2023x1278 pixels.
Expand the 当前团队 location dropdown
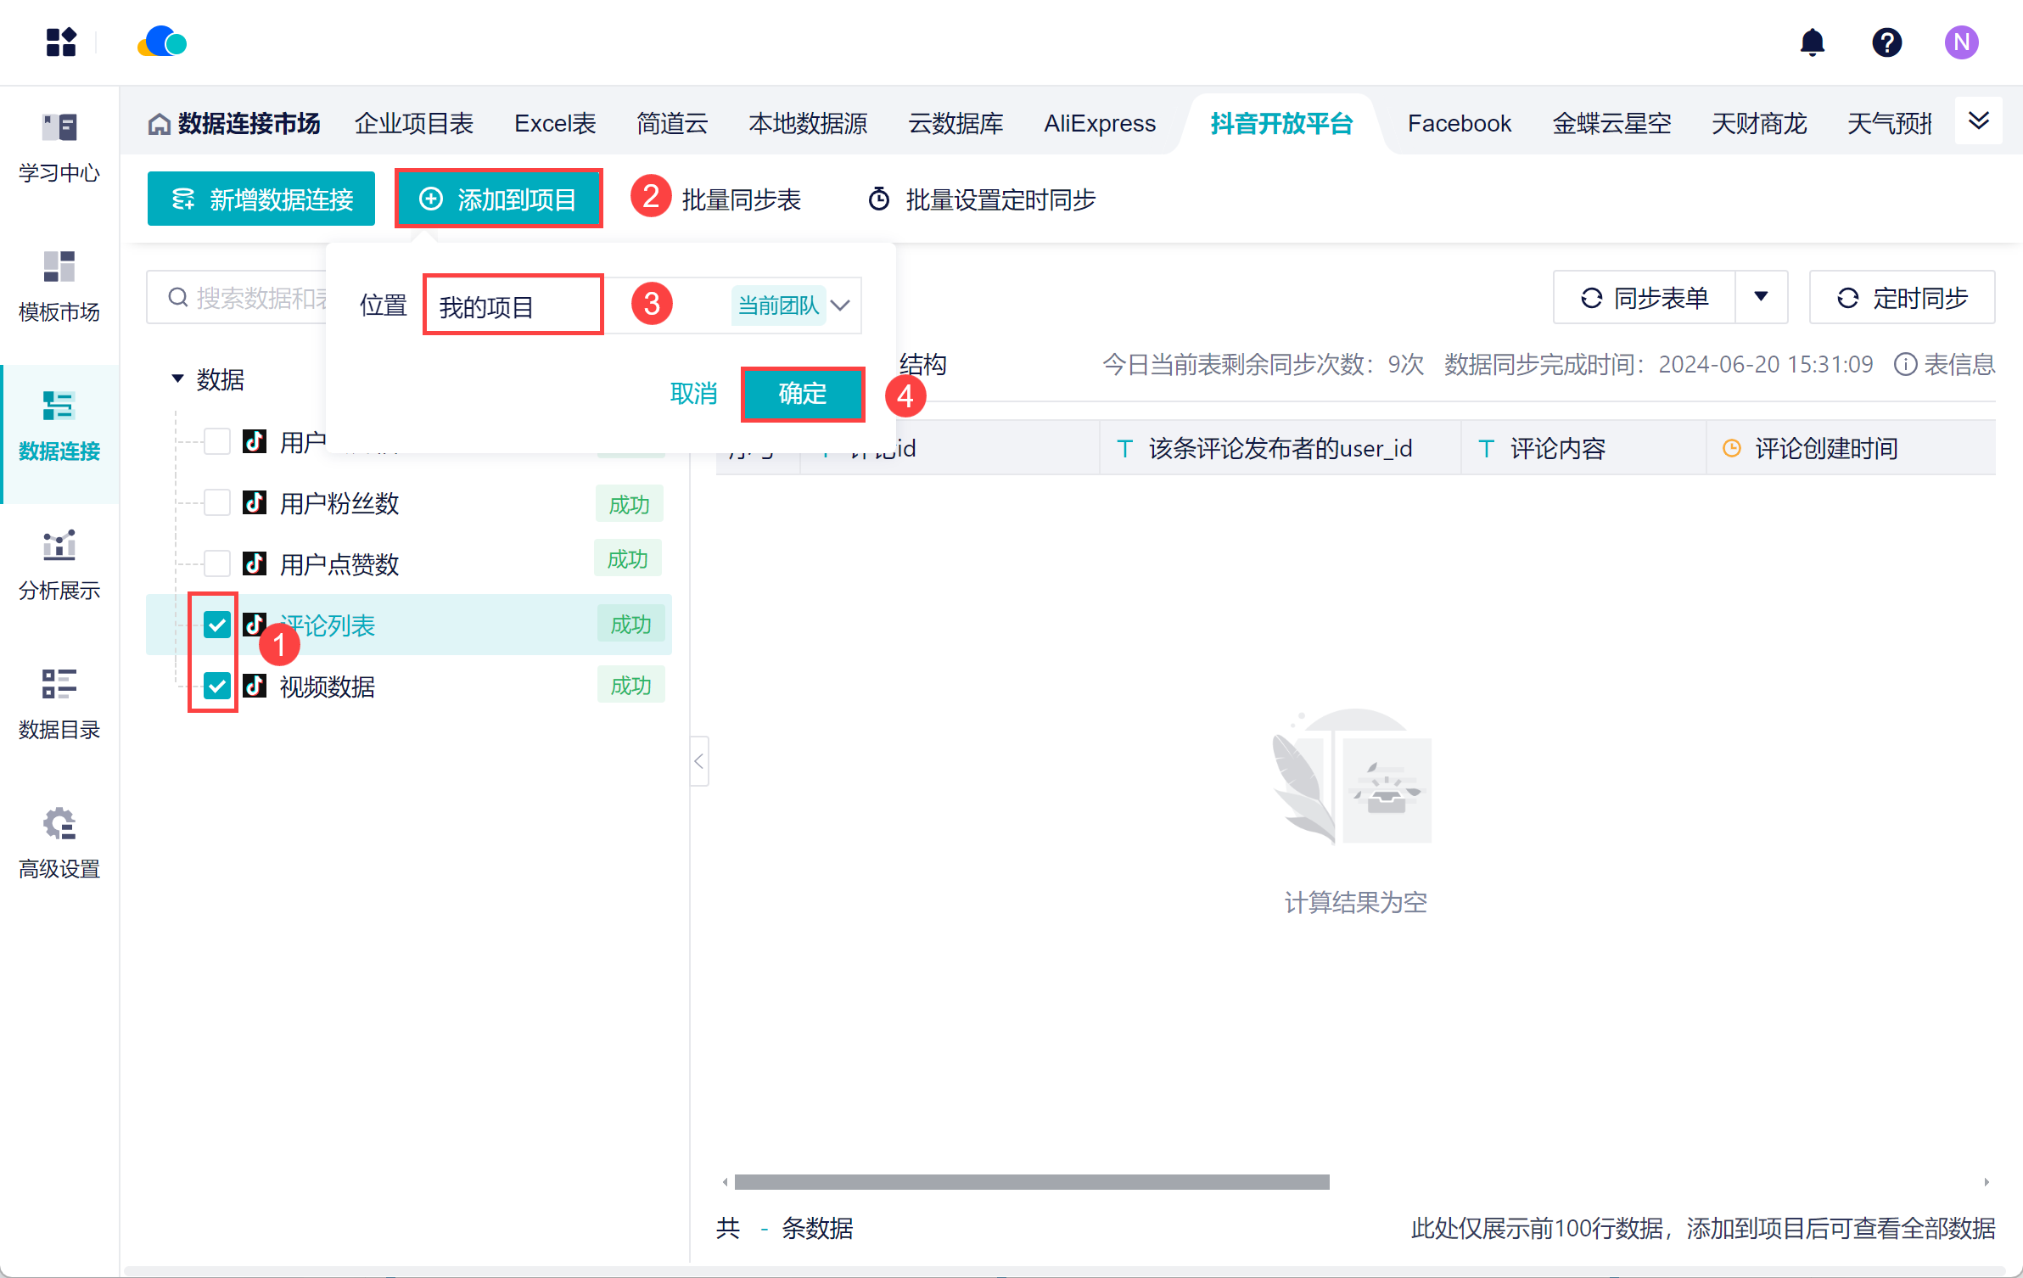click(840, 305)
